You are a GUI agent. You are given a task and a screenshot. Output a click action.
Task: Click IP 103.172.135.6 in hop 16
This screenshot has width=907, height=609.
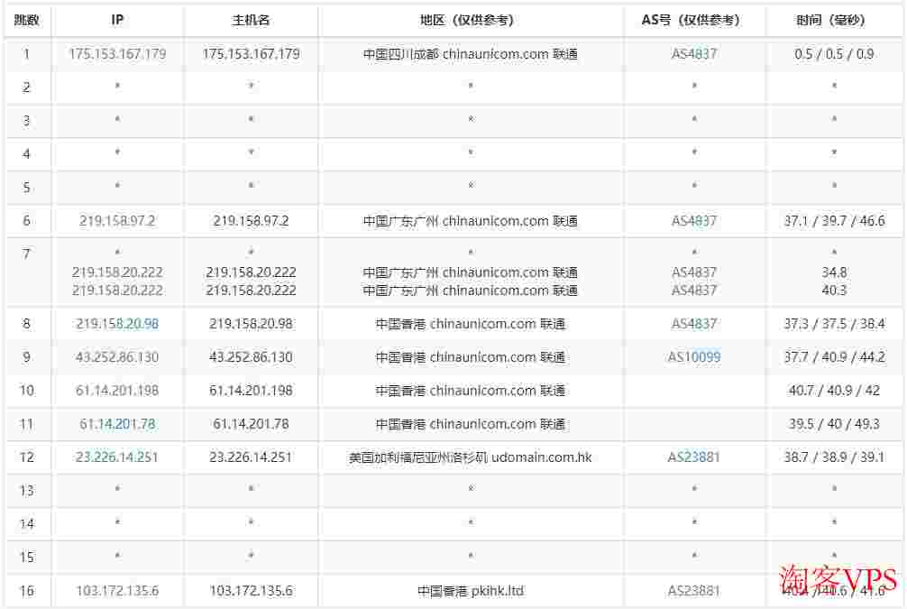pyautogui.click(x=117, y=591)
